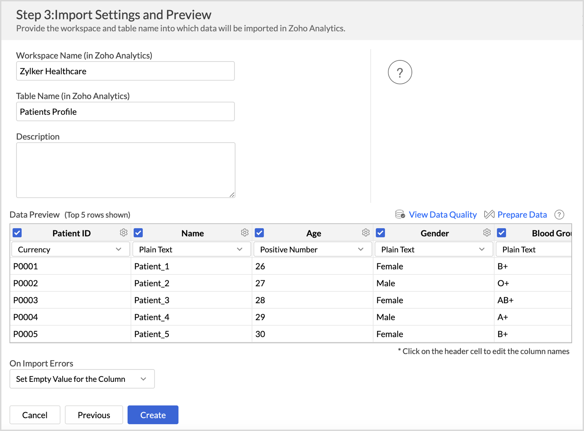584x431 pixels.
Task: Click the large help question mark icon
Action: click(x=400, y=72)
